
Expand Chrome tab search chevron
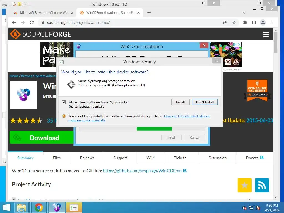click(244, 13)
